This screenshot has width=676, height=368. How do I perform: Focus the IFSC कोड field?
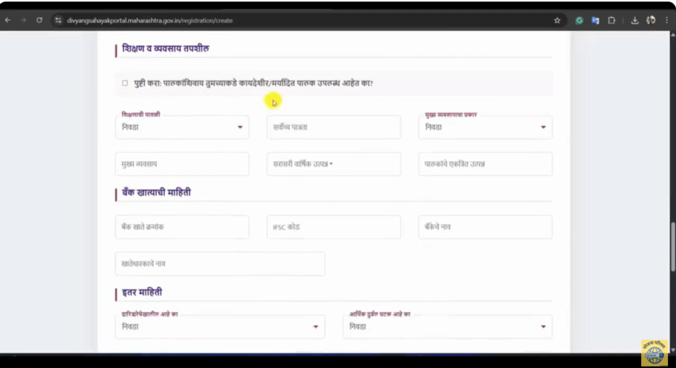pos(333,227)
